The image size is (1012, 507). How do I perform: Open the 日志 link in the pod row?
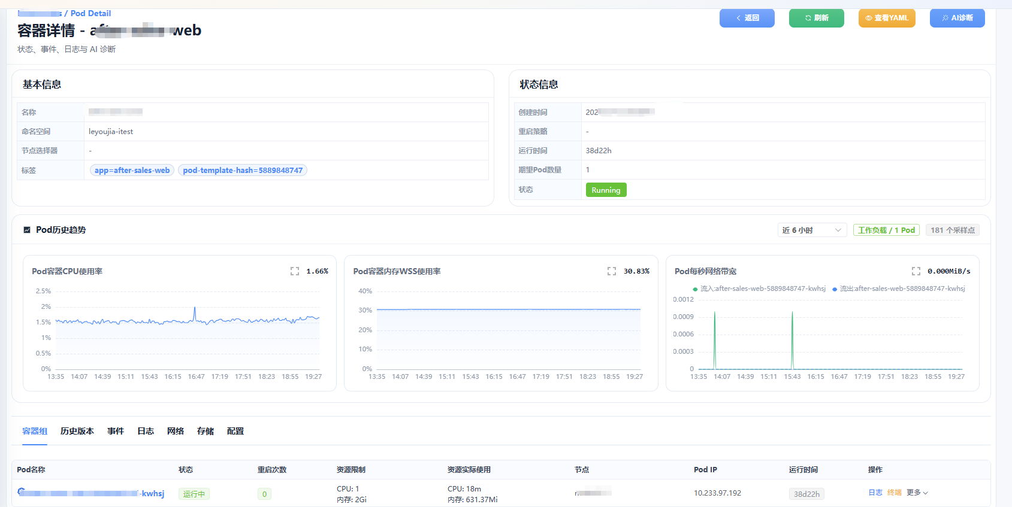pos(875,493)
